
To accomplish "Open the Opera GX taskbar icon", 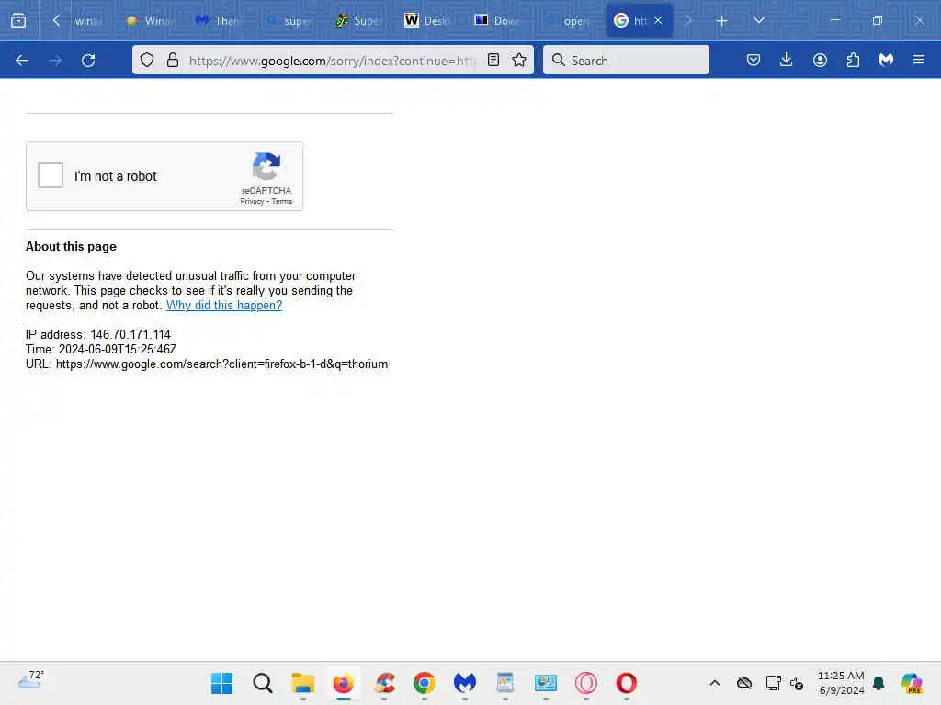I will click(585, 683).
